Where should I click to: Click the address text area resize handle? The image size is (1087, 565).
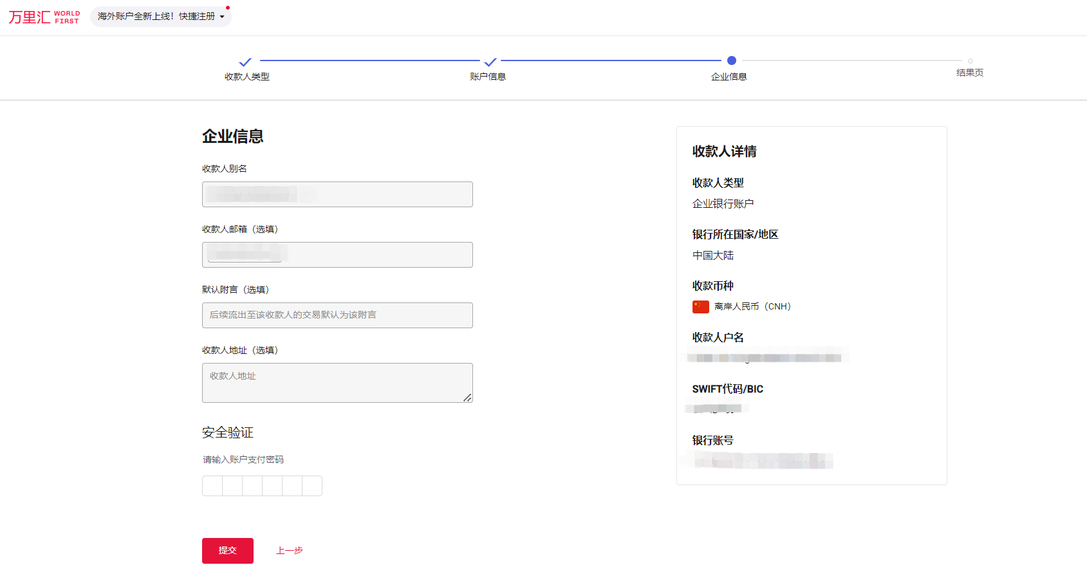pos(468,398)
